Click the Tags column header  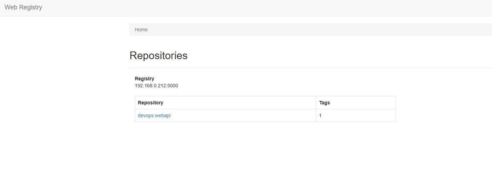(x=325, y=103)
